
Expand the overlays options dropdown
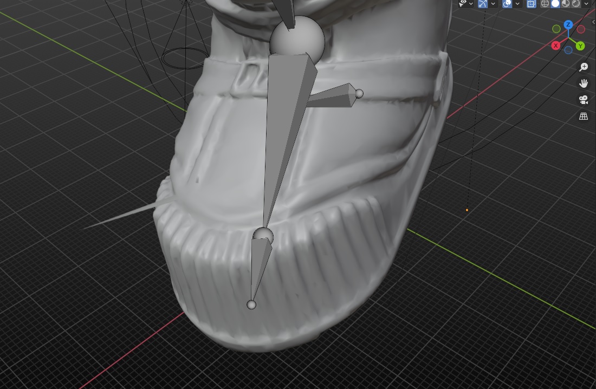518,4
